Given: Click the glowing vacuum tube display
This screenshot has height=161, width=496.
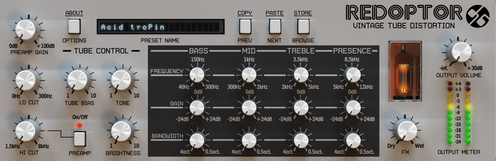Looking at the screenshot, I should 405,71.
